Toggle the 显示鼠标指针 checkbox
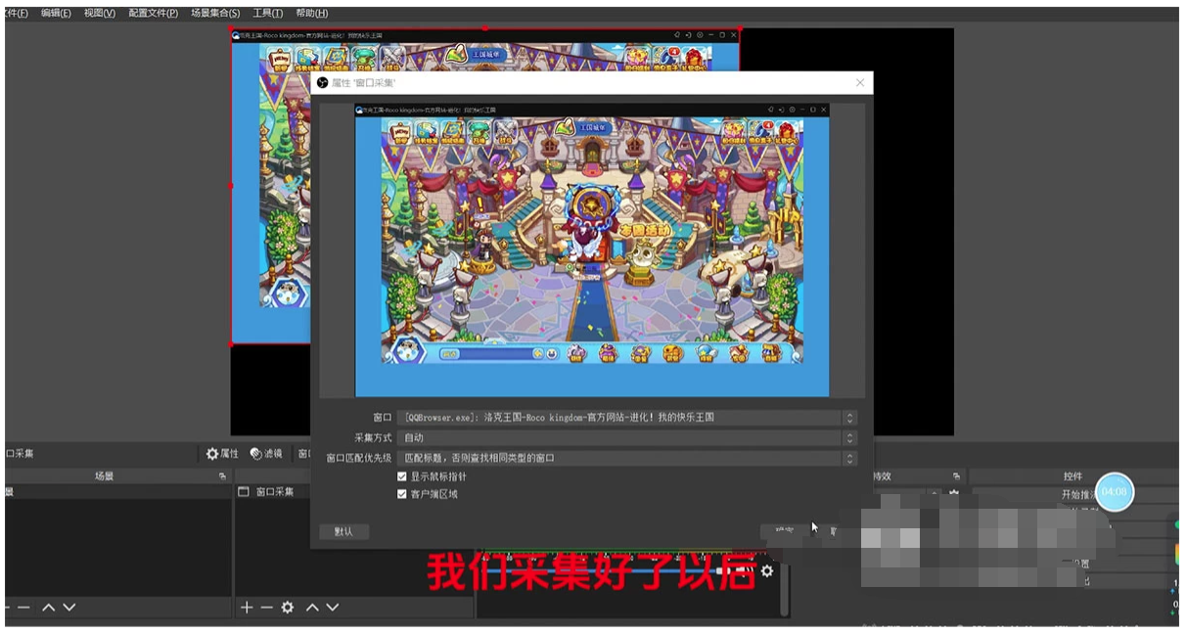Screen dimensions: 1187x632 (x=402, y=476)
